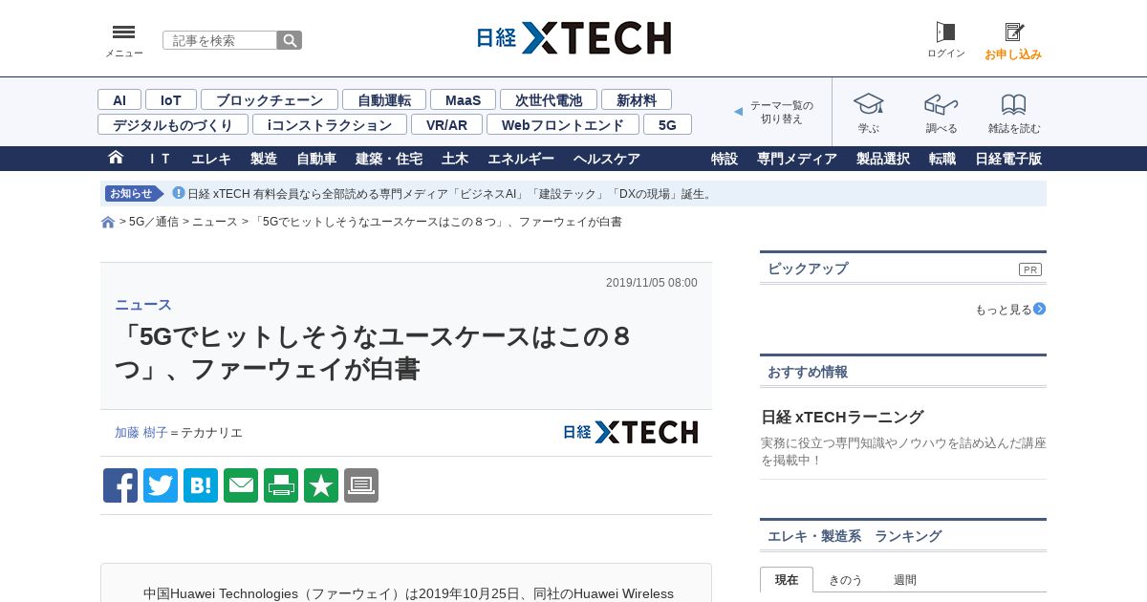Open the 土木 navigation menu

click(x=455, y=159)
